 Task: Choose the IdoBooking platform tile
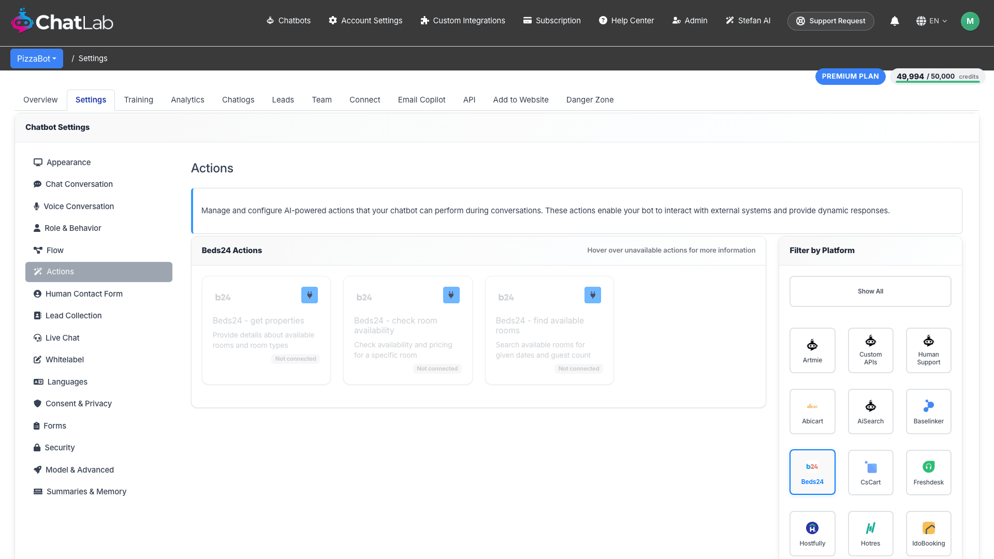pos(928,534)
